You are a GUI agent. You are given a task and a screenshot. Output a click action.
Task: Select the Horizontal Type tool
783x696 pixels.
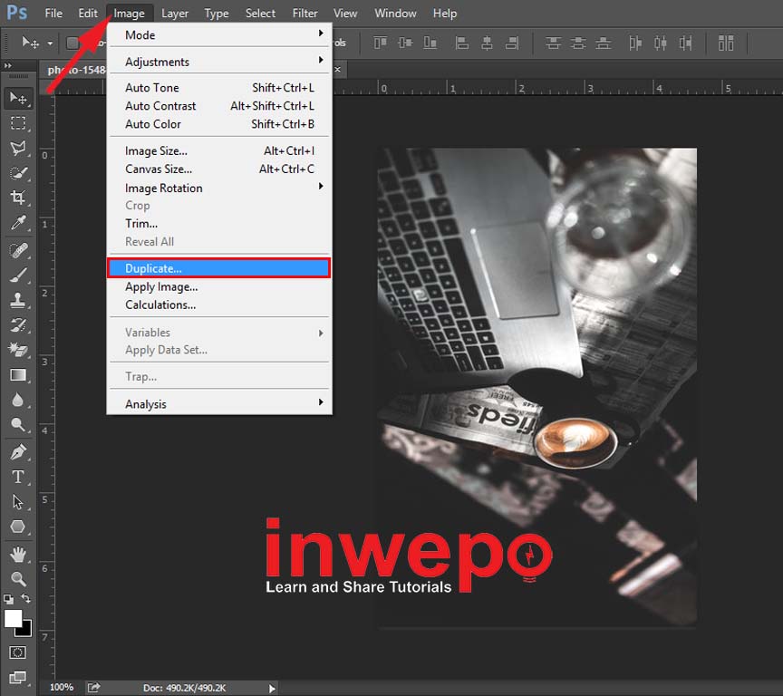pyautogui.click(x=17, y=477)
